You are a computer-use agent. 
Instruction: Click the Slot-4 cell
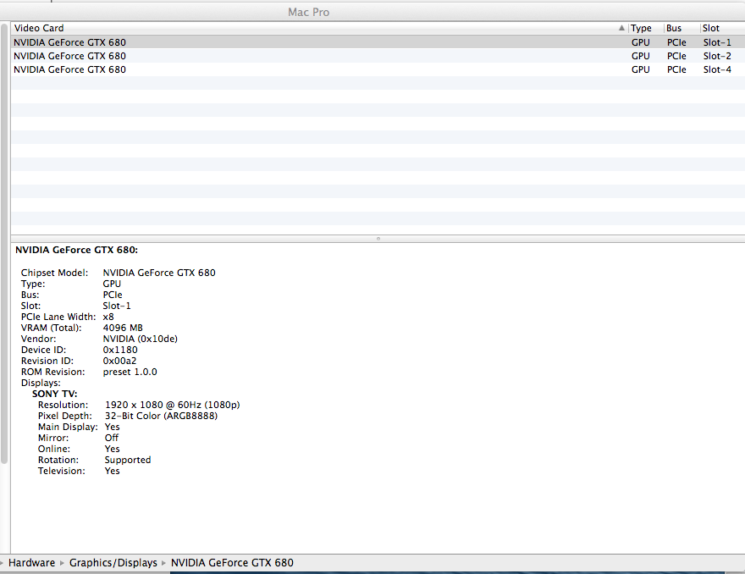pyautogui.click(x=717, y=69)
